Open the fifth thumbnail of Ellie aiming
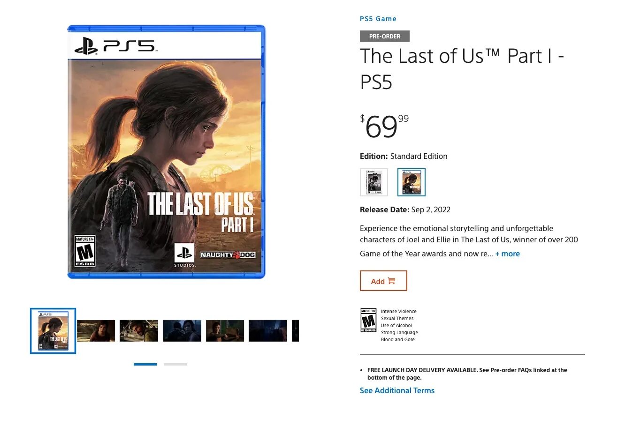625x426 pixels. click(x=225, y=331)
